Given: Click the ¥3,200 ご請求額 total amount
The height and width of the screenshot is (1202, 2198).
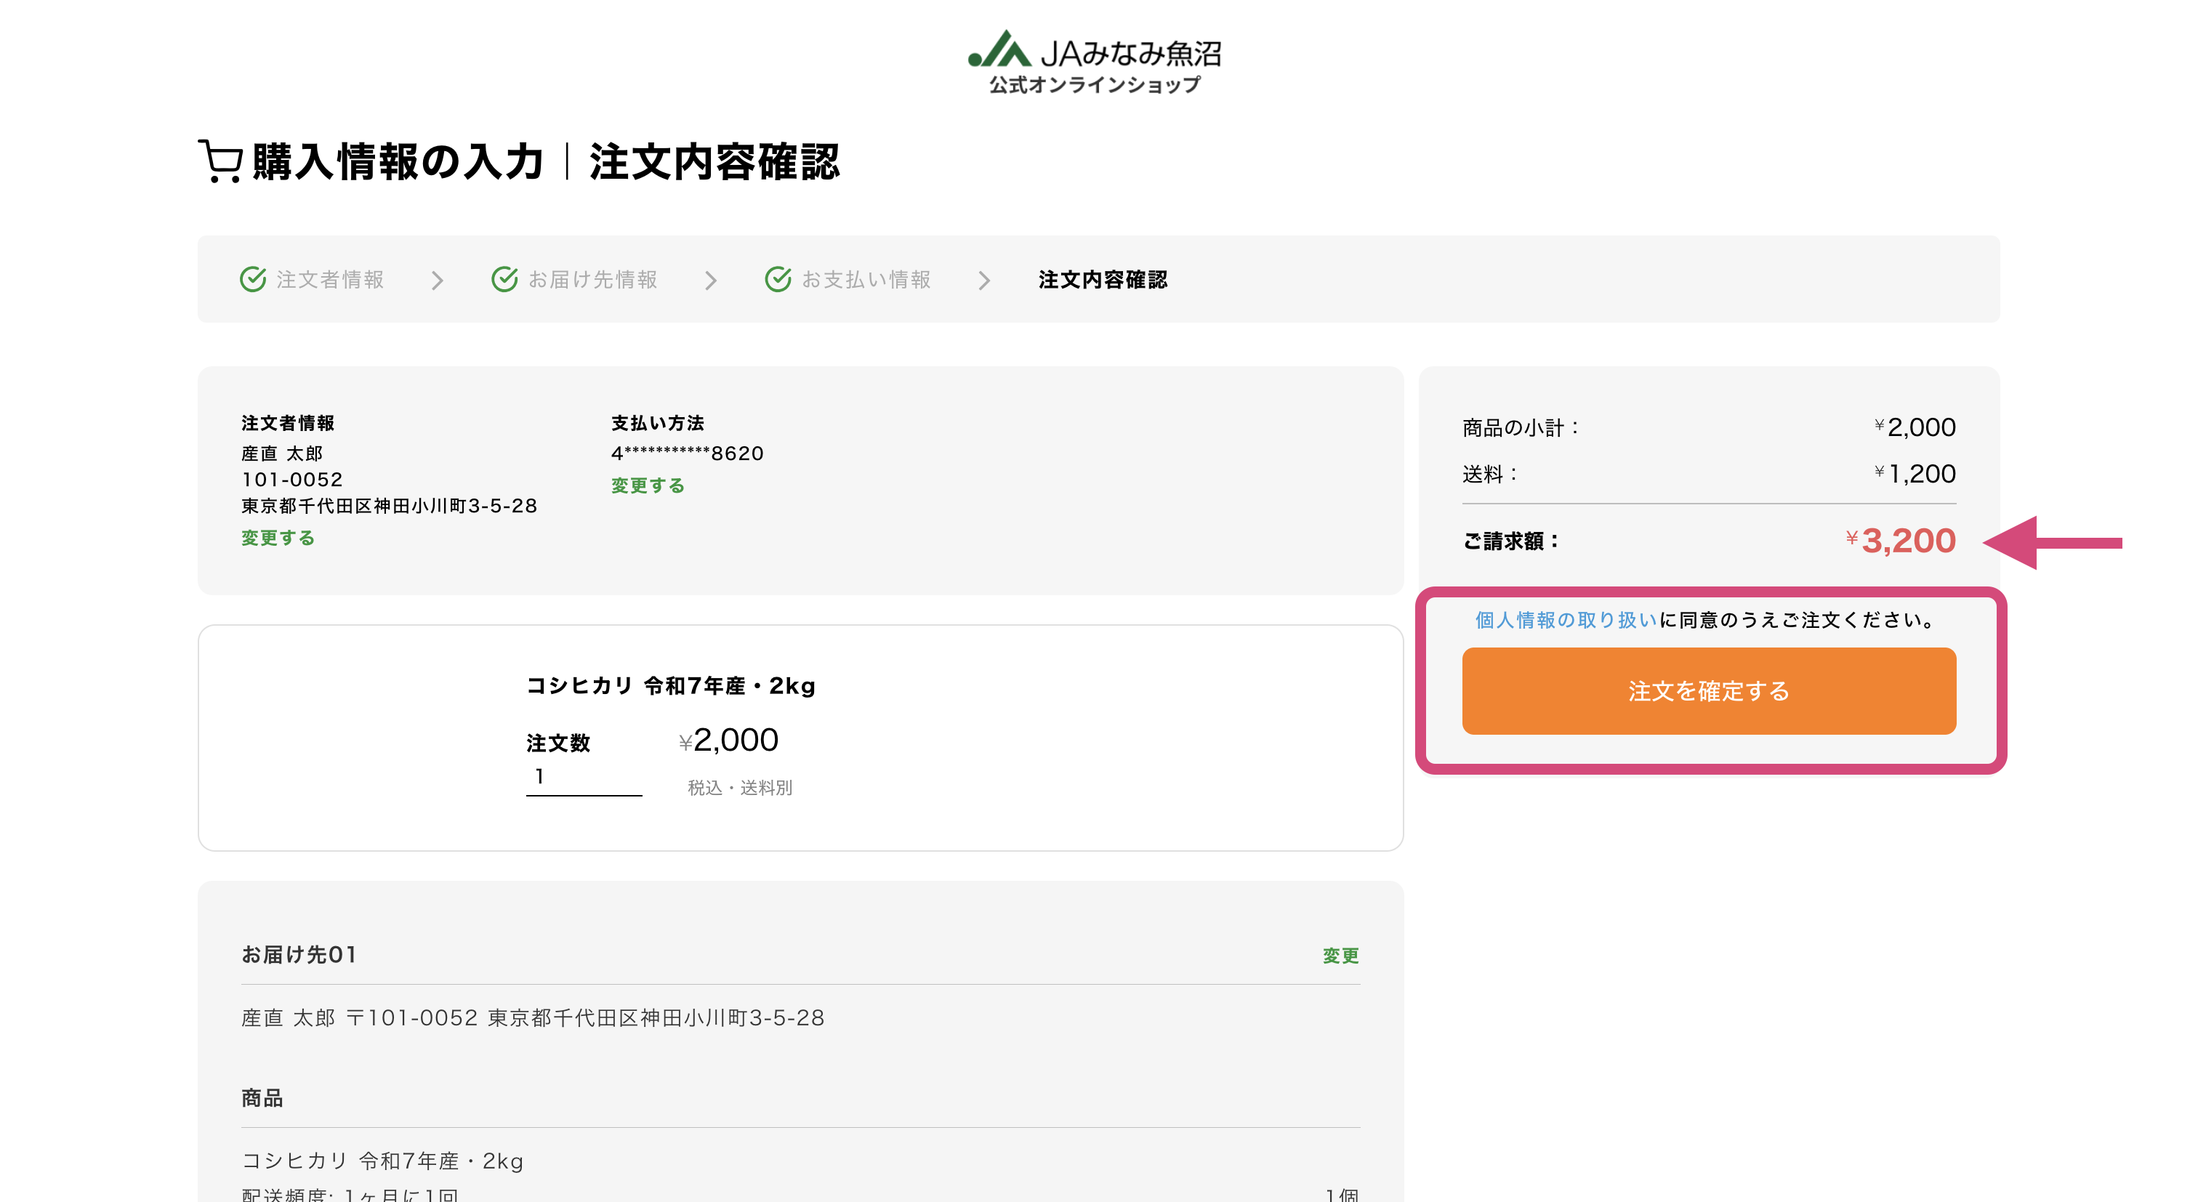Looking at the screenshot, I should (1901, 541).
